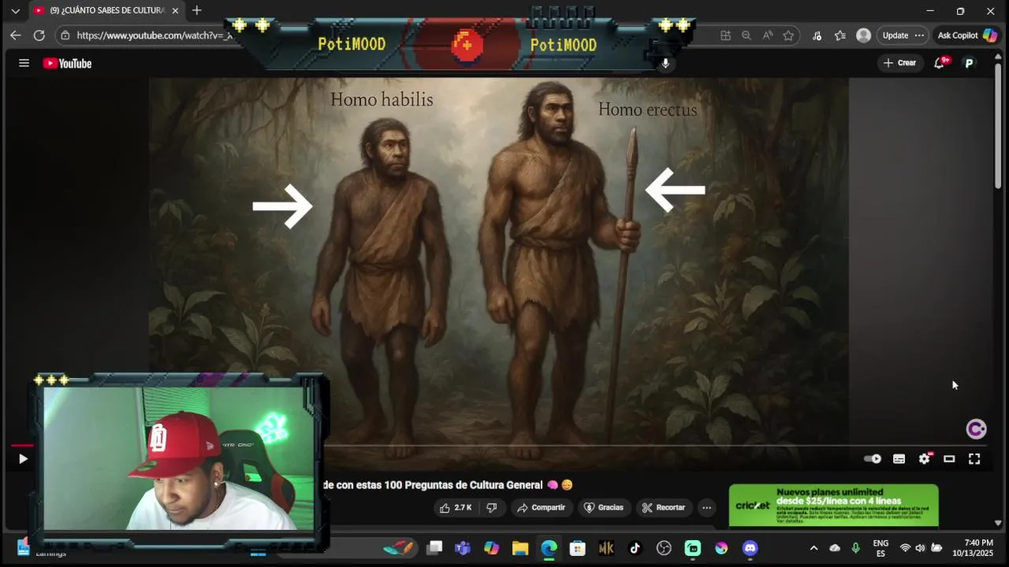Reload the current page
Image resolution: width=1009 pixels, height=567 pixels.
pyautogui.click(x=39, y=35)
